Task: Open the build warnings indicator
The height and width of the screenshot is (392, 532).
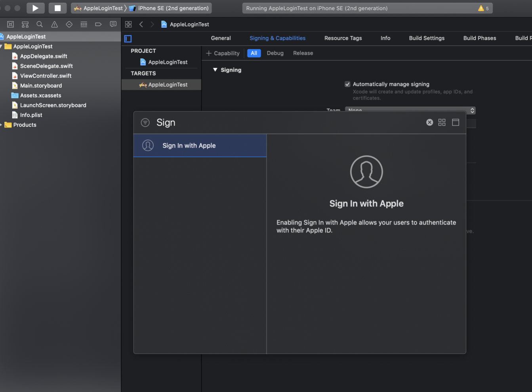Action: pyautogui.click(x=483, y=8)
